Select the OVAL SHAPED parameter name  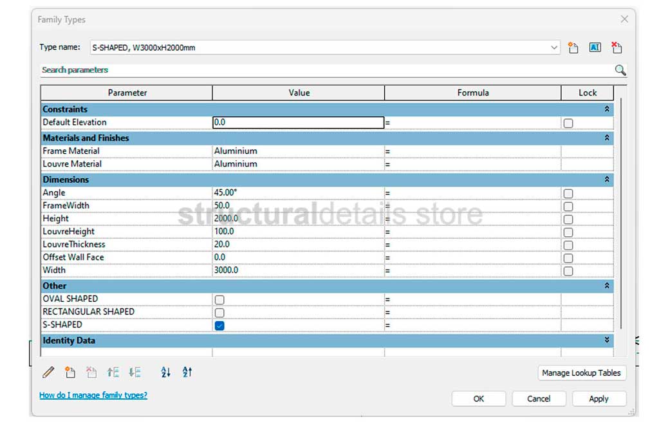tap(70, 299)
